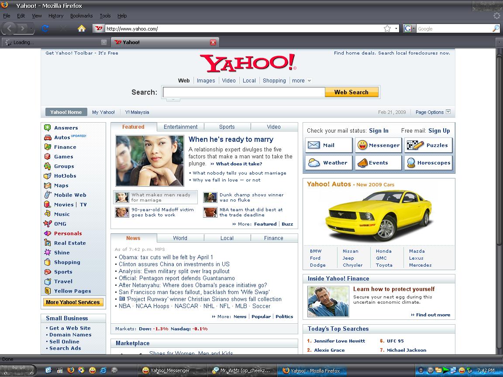This screenshot has width=503, height=377.
Task: Go back with Firefox's Back arrow
Action: click(x=9, y=28)
